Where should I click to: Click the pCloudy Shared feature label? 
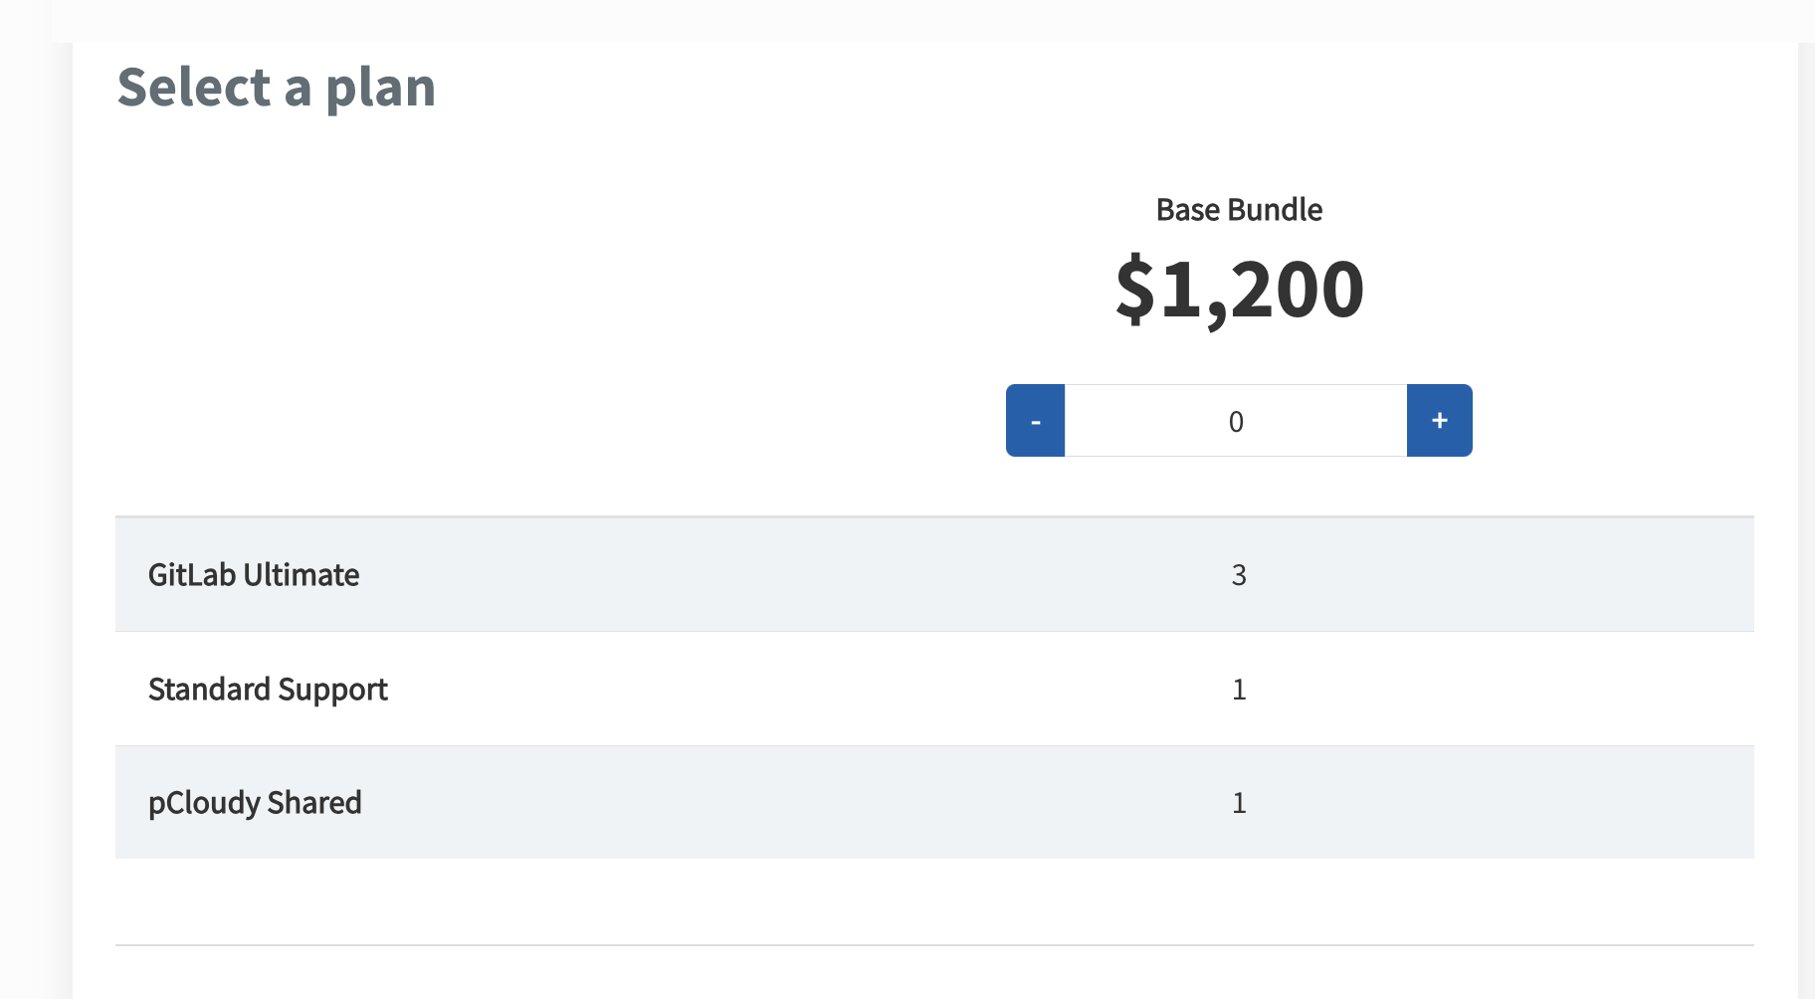(255, 803)
